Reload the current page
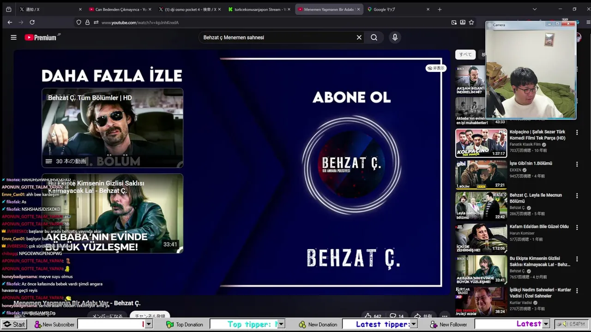591x332 pixels. click(x=32, y=22)
